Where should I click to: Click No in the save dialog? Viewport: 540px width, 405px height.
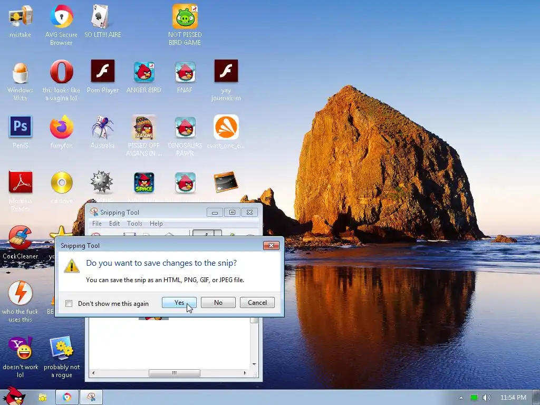coord(218,302)
